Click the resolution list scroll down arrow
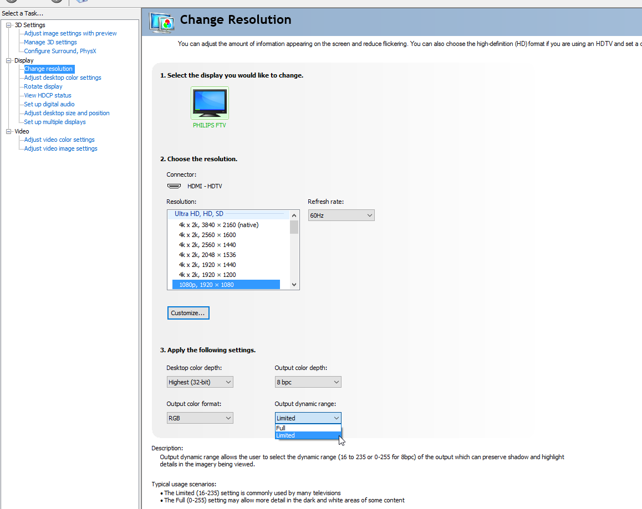 [294, 285]
